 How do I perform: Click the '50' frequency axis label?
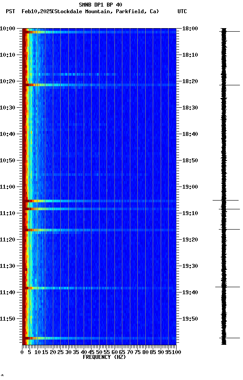point(99,353)
